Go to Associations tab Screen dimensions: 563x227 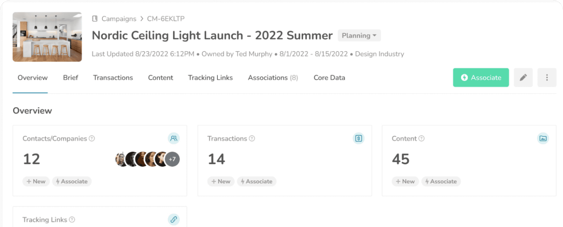[273, 78]
